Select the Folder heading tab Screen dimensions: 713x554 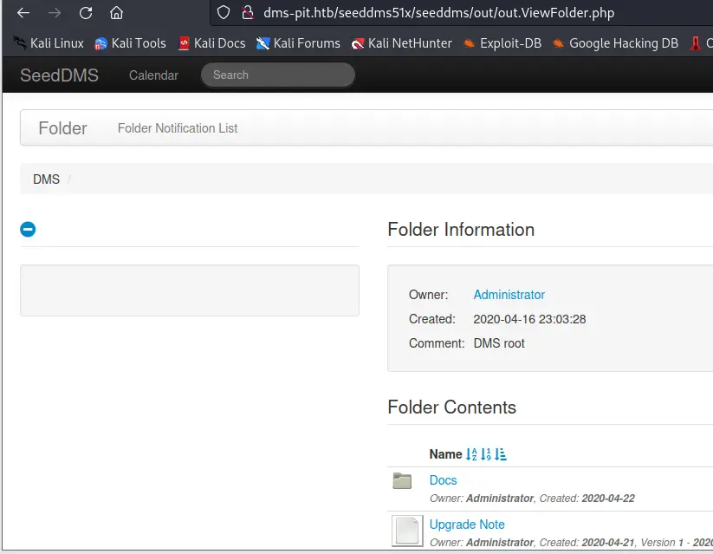tap(62, 128)
